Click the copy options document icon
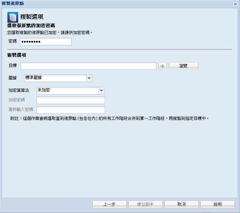The image size is (240, 213). click(13, 17)
